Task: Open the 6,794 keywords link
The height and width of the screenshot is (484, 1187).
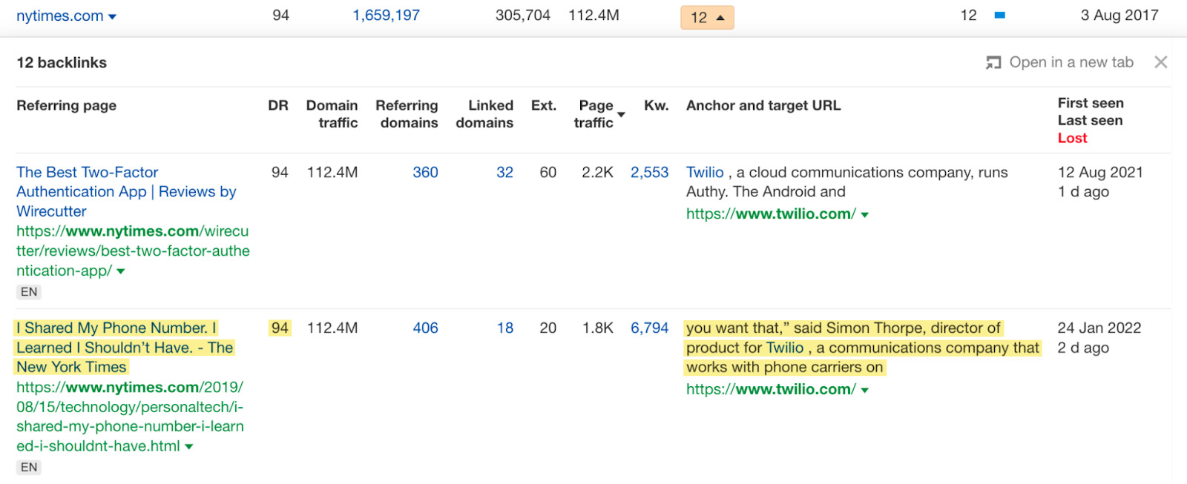Action: [x=649, y=328]
